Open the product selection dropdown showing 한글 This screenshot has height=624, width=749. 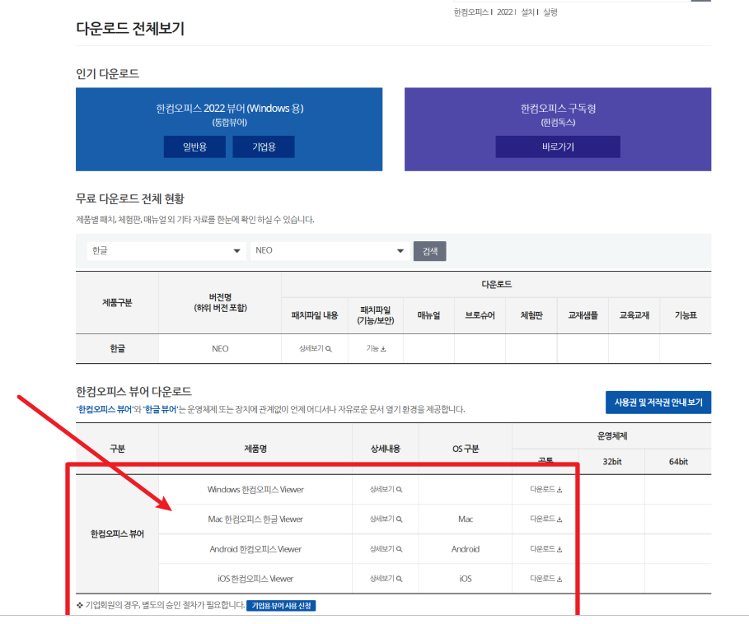[166, 250]
